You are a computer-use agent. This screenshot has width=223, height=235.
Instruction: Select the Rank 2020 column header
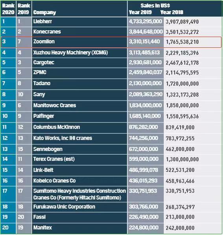pos(8,9)
